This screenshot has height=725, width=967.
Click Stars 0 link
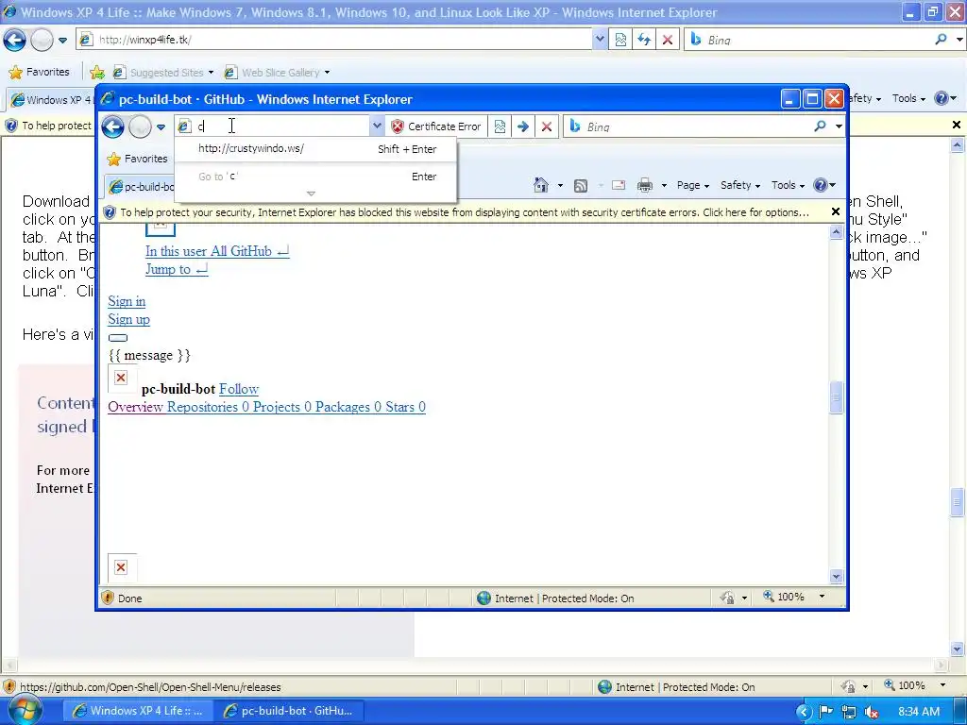point(405,407)
